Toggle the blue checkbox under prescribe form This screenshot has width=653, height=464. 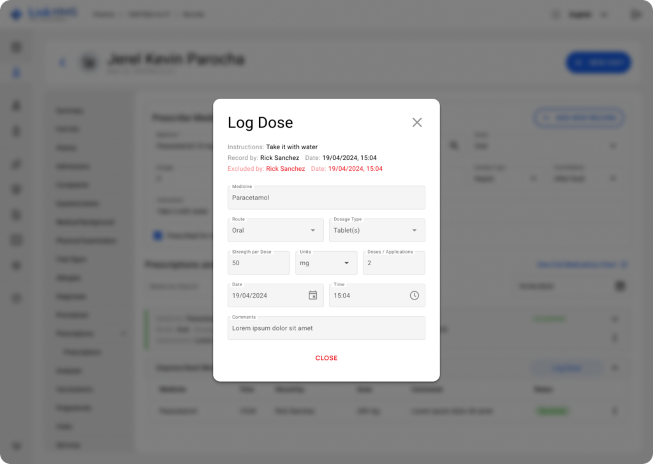point(158,236)
